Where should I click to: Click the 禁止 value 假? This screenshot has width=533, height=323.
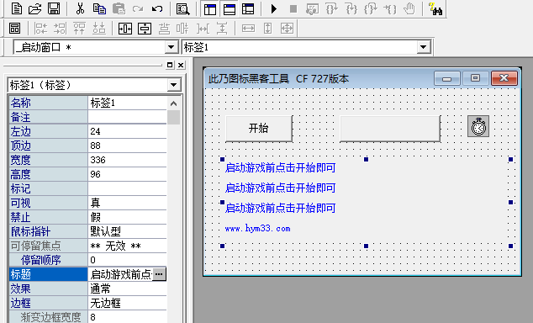tap(128, 217)
